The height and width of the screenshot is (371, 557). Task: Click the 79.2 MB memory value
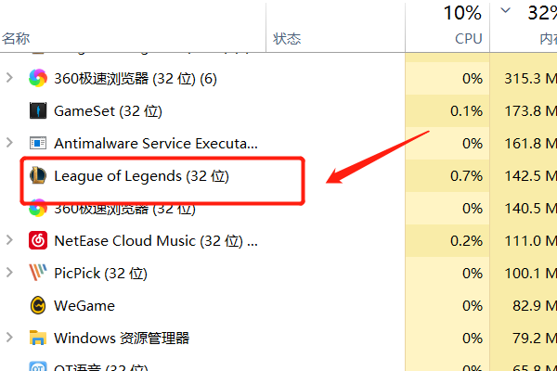click(535, 338)
